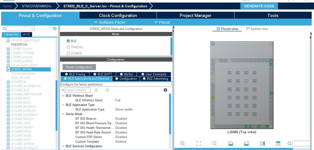Click the parameter Search field
The image size is (314, 150).
tap(78, 90)
